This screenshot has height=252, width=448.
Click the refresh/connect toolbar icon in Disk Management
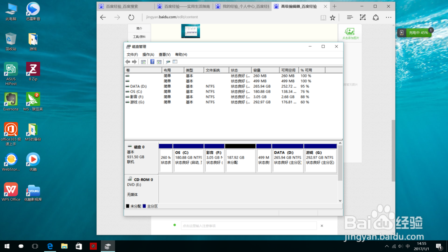point(168,62)
